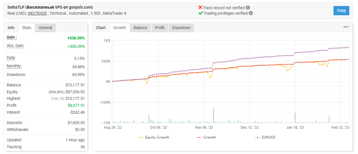Click the Daily label

point(11,58)
